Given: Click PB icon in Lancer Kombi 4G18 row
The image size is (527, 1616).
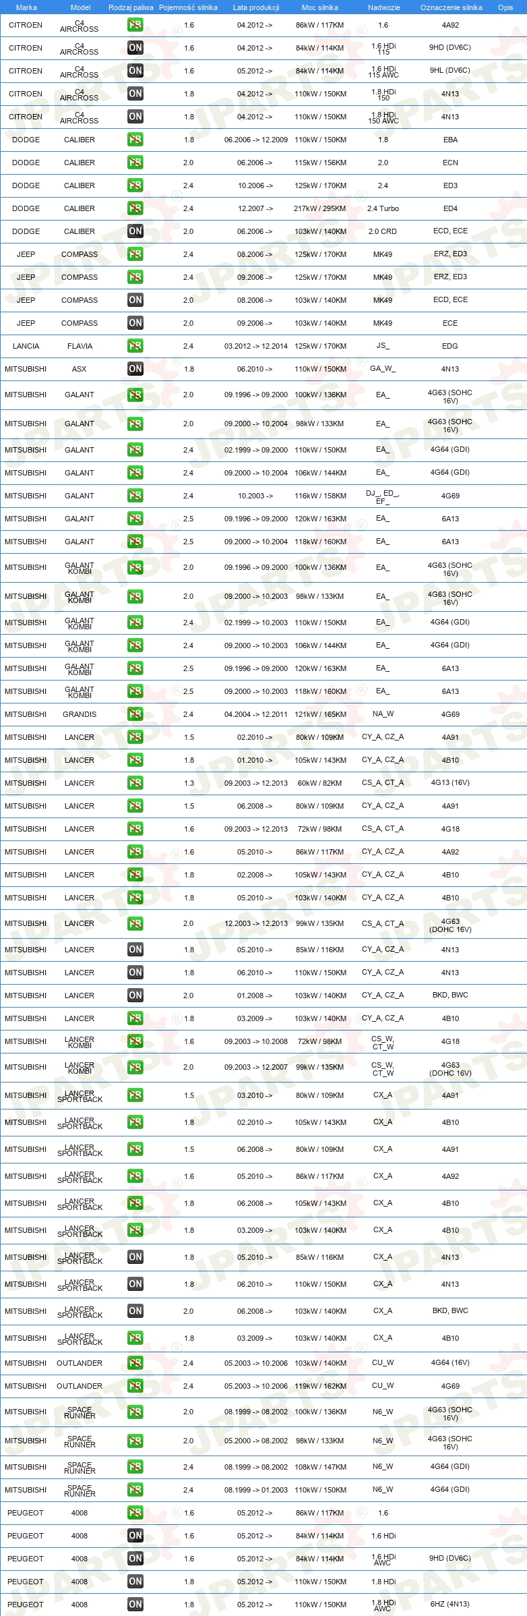Looking at the screenshot, I should point(135,1041).
